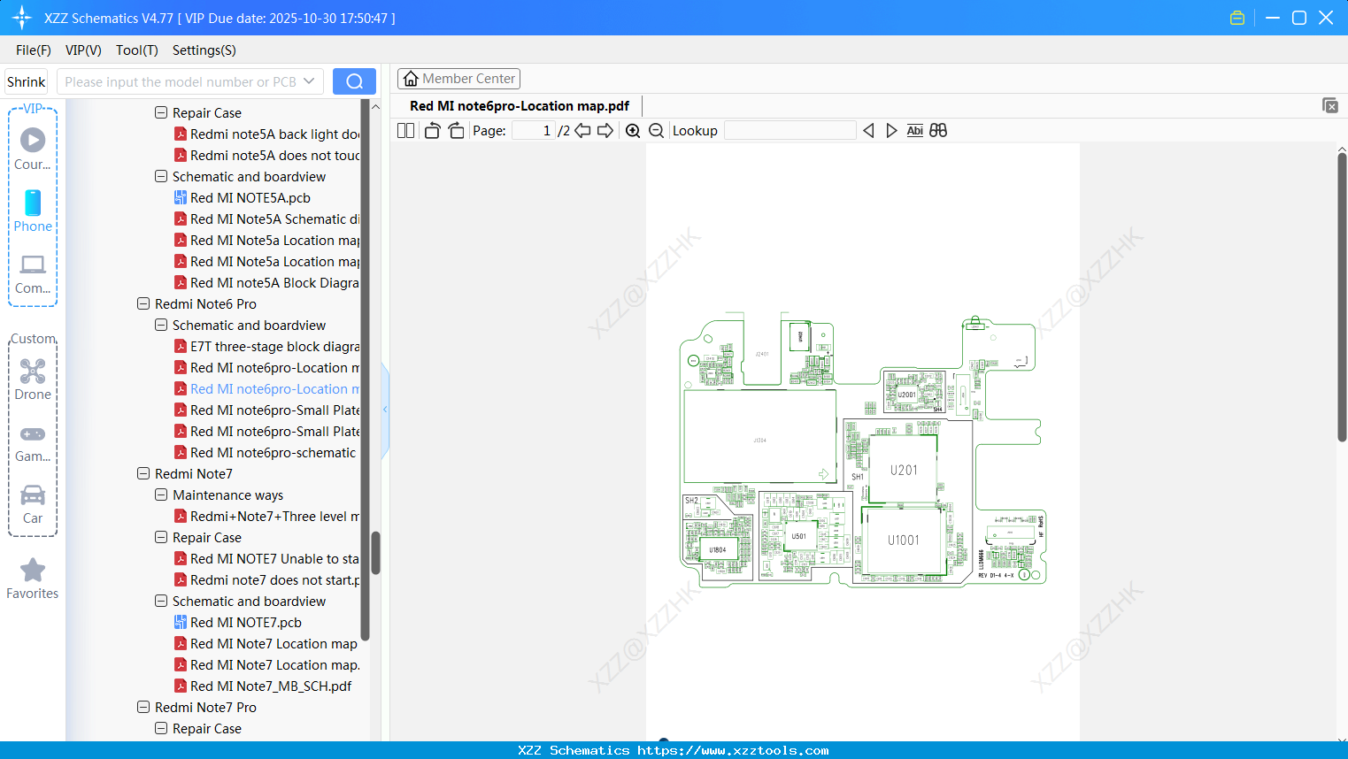Image resolution: width=1348 pixels, height=759 pixels.
Task: Click the PDF viewer vertical scrollbar
Action: click(1342, 297)
